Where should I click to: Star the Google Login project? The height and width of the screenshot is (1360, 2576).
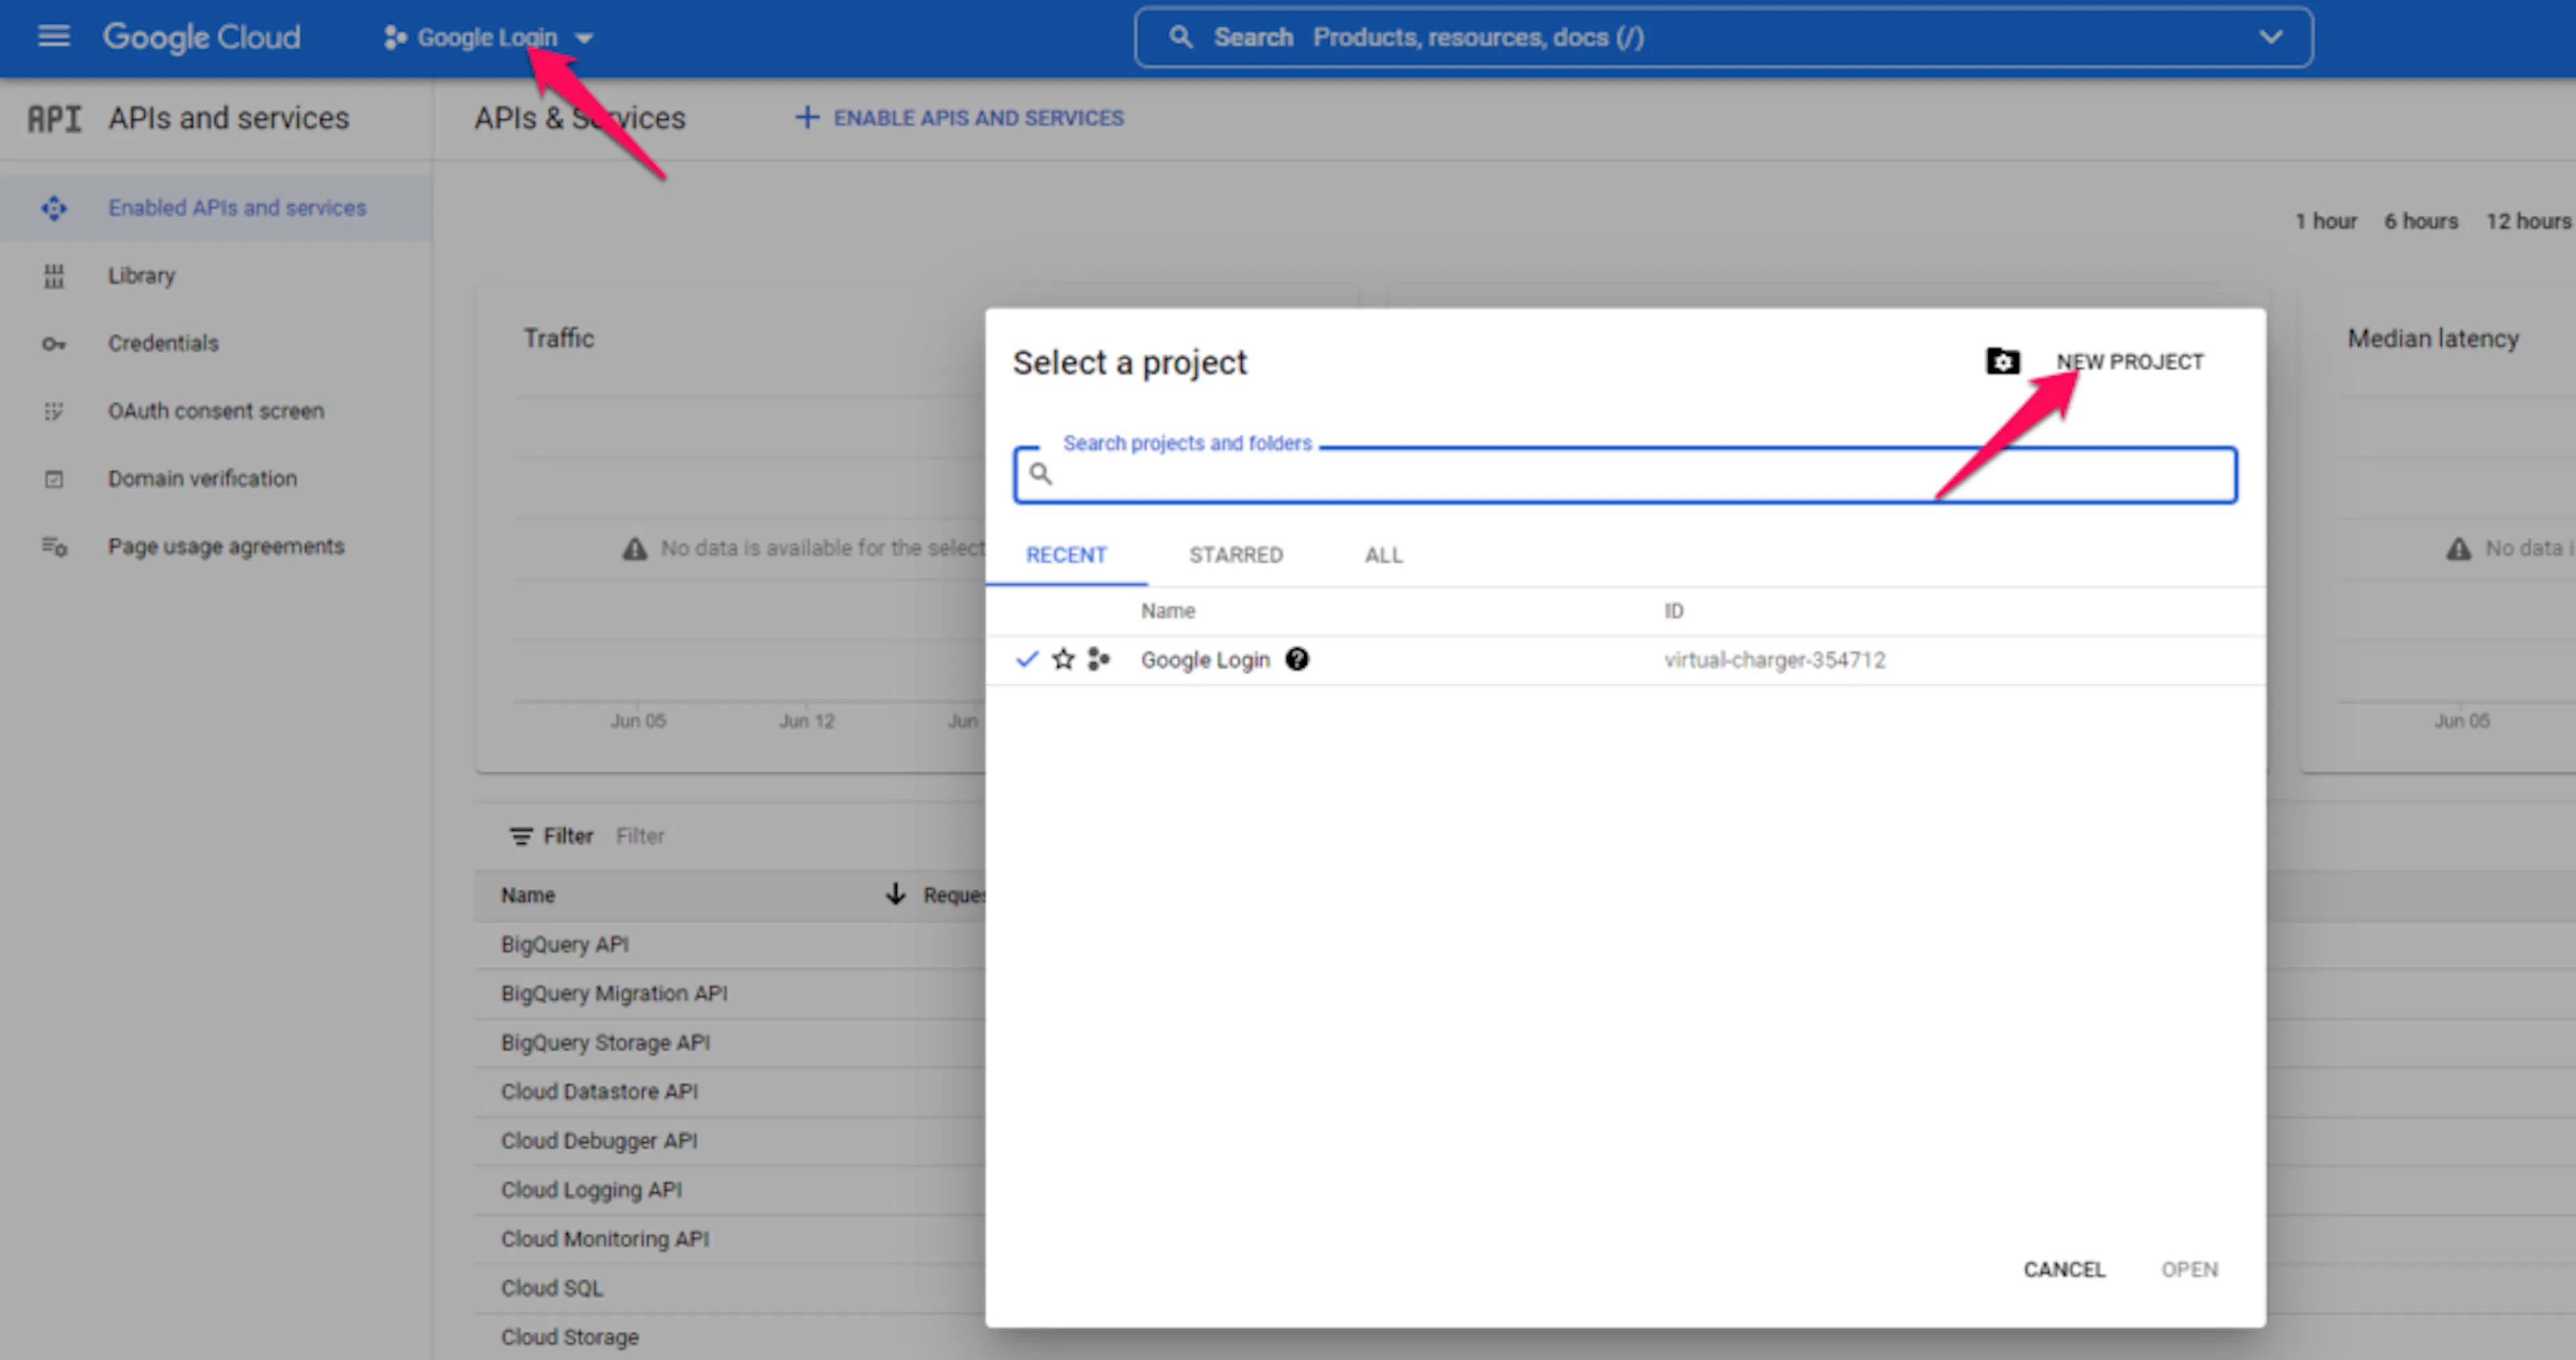tap(1063, 660)
